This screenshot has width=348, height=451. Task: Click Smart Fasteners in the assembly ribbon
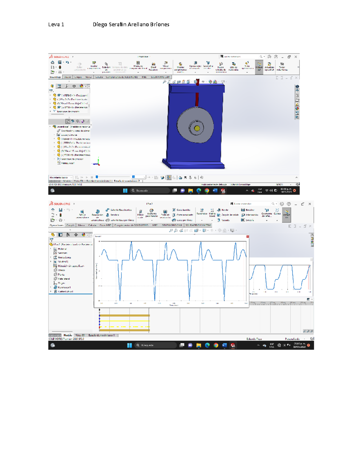coord(153,66)
